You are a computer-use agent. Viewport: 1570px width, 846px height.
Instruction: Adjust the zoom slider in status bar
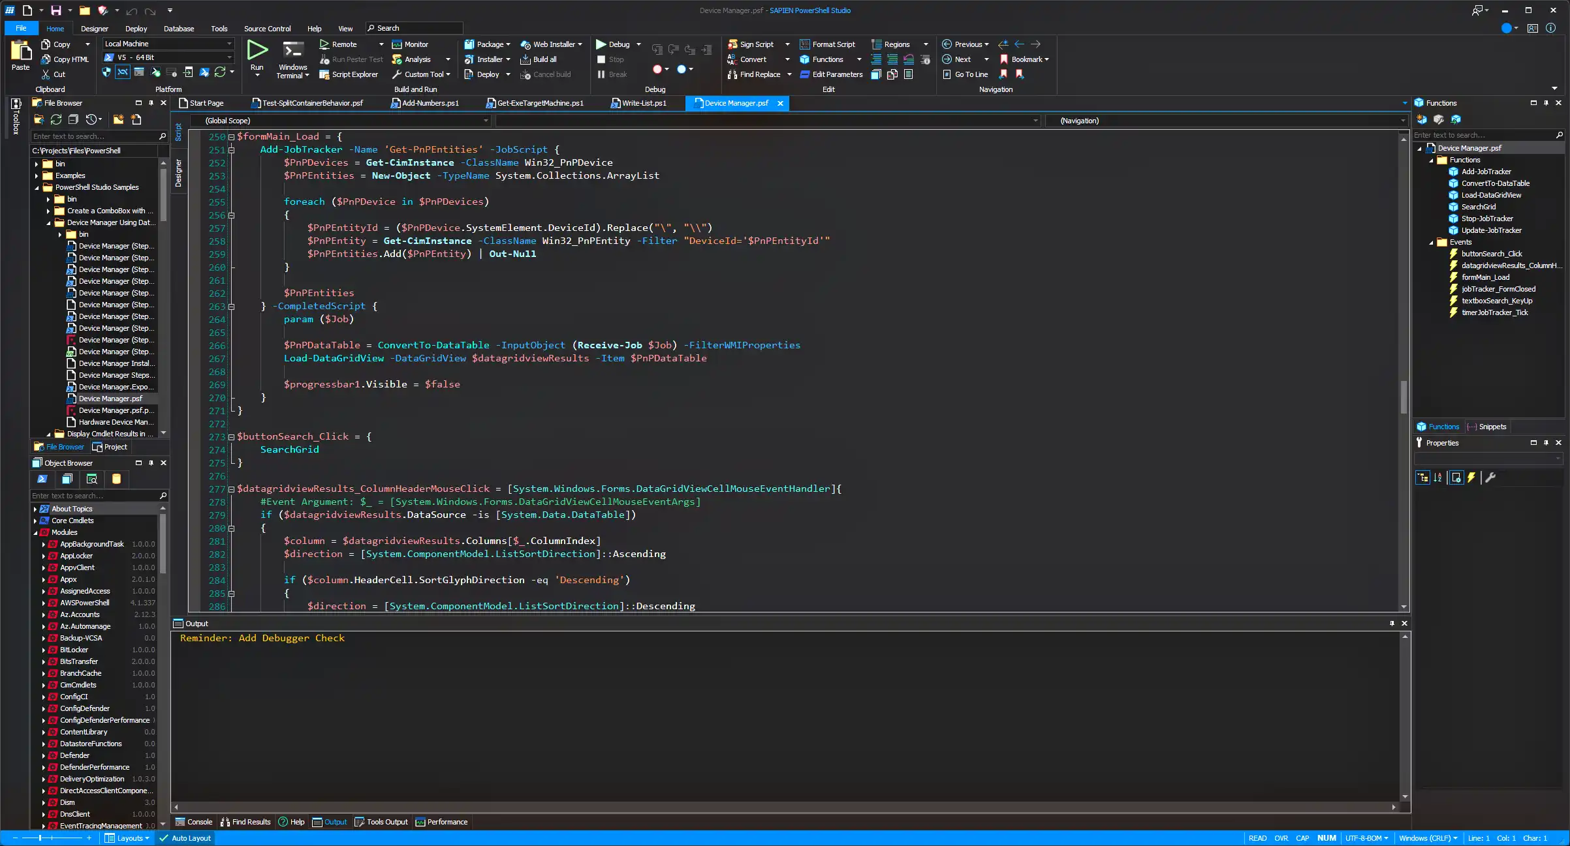tap(40, 838)
